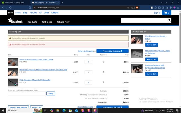Click the quantity field for PS/2 adapter

point(88,82)
